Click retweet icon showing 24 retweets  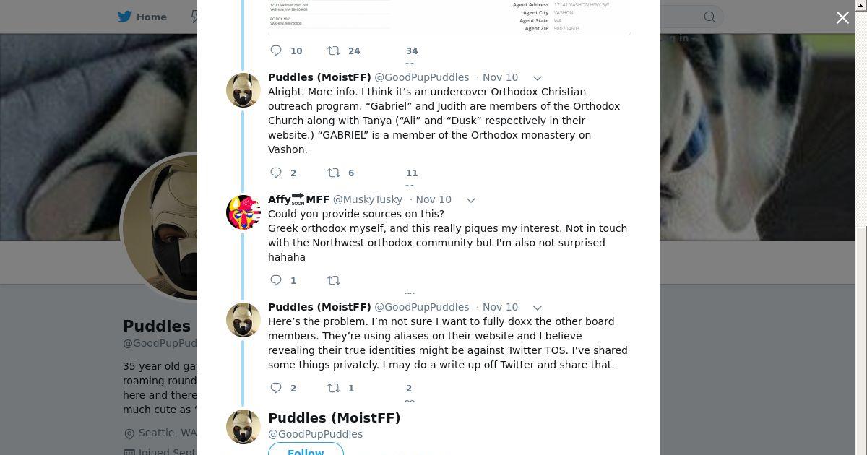coord(334,51)
